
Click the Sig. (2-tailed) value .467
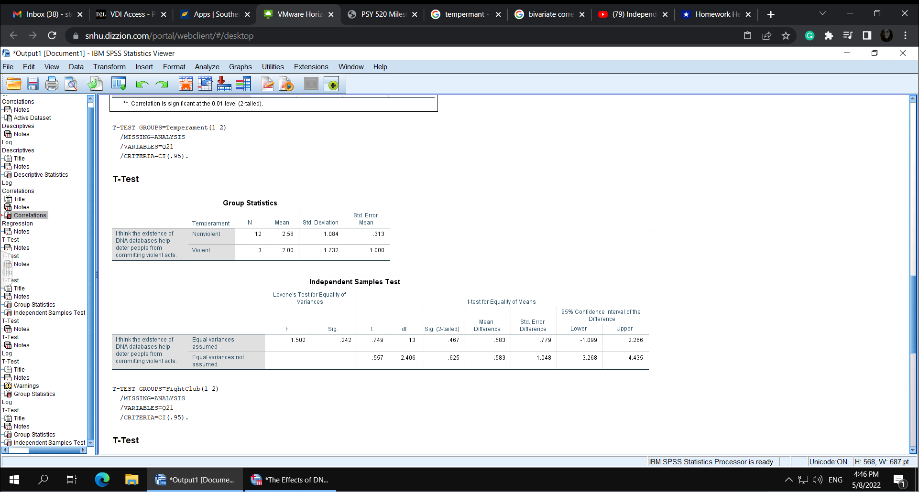454,340
